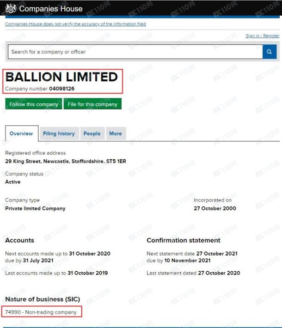Select the Overview tab
The width and height of the screenshot is (282, 328).
[21, 133]
